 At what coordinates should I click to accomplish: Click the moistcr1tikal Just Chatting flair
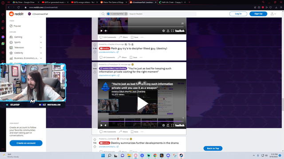113,68
